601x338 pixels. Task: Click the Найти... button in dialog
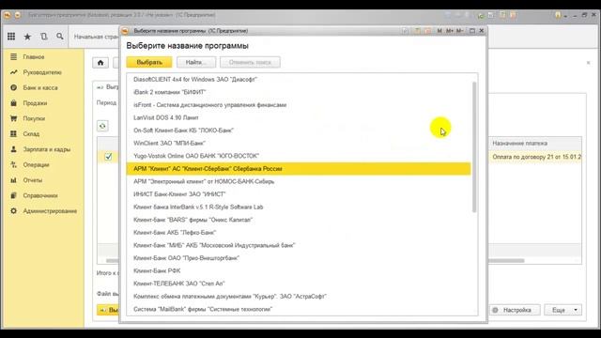pos(196,62)
